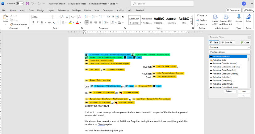Open the Insert ribbon tab
The image size is (255, 134).
(x=22, y=10)
